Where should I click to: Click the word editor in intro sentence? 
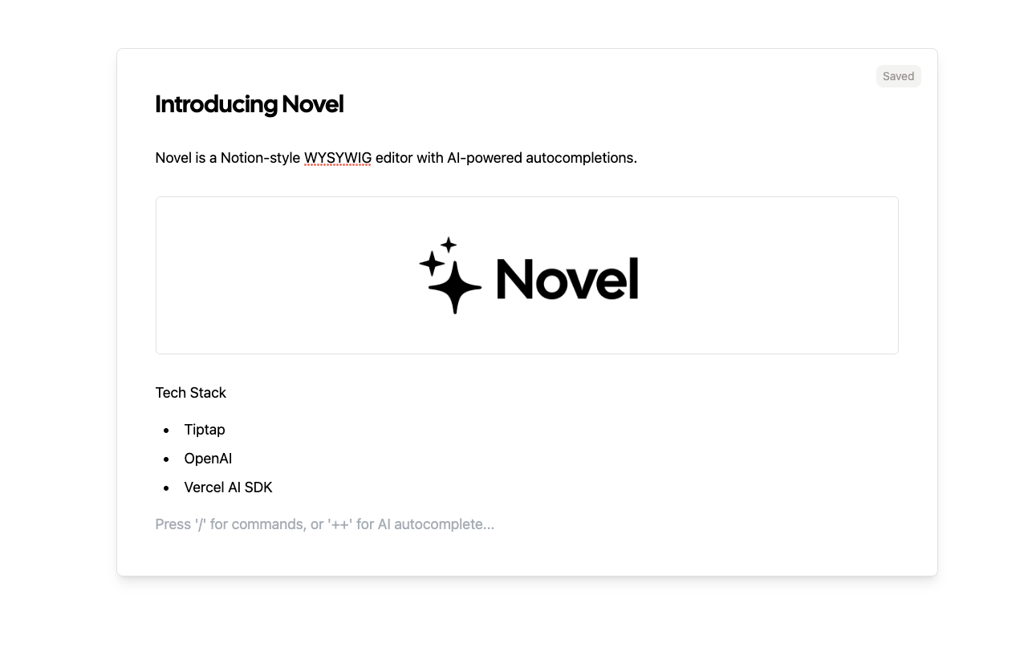(x=394, y=158)
